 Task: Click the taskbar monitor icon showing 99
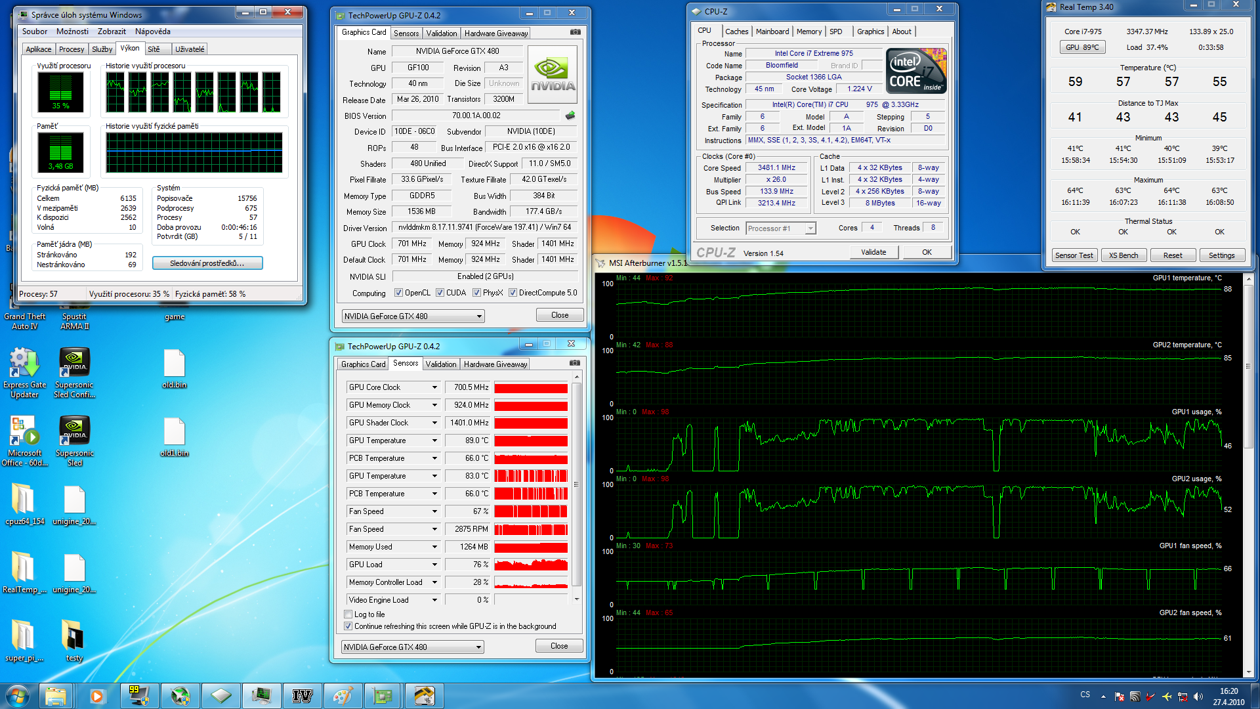coord(138,696)
